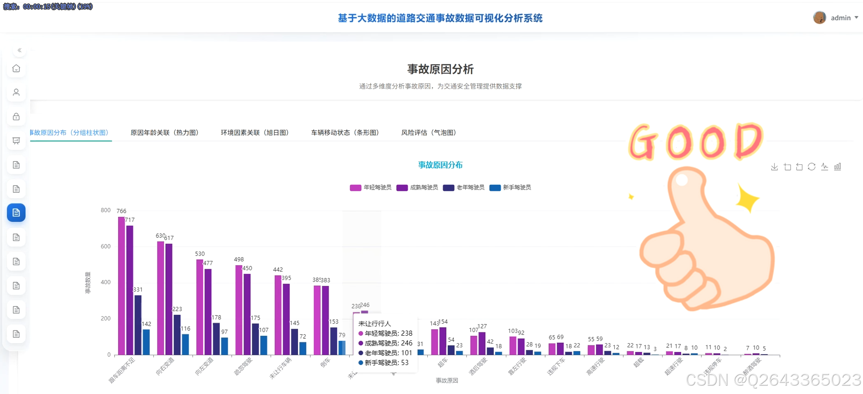Click the 超载 axis label
863x394 pixels.
pos(639,363)
